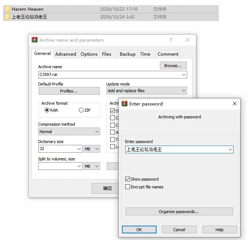This screenshot has height=240, width=249.
Task: Click the Enter password text field
Action: tap(179, 150)
